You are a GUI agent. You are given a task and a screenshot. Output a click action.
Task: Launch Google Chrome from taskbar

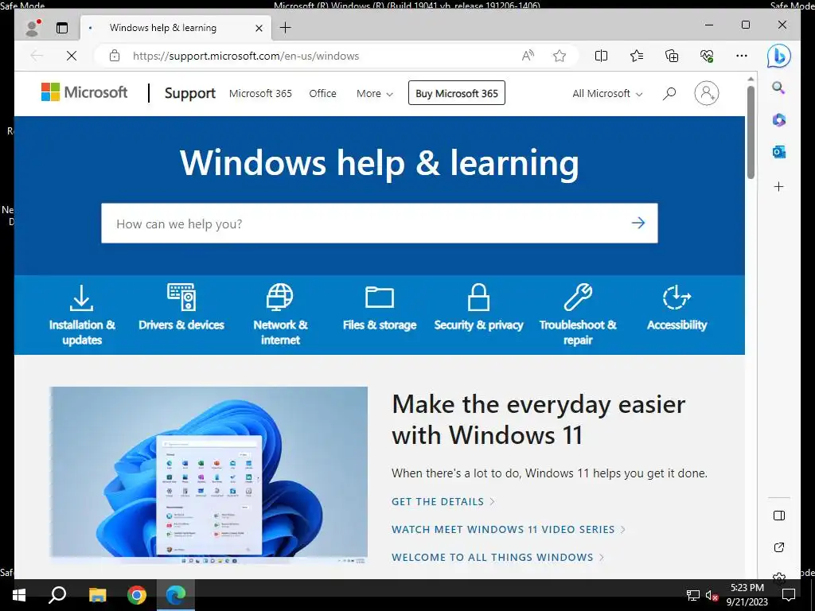pyautogui.click(x=137, y=595)
